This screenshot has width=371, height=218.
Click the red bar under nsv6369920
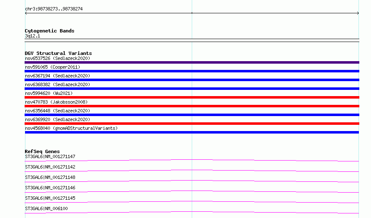192,124
